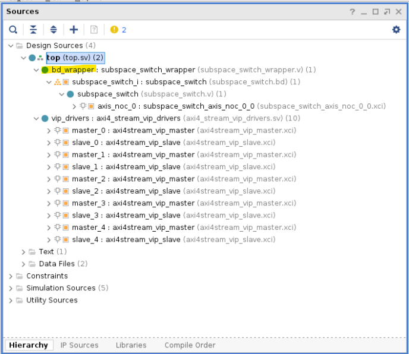Click the Sources panel help question mark
The image size is (409, 354).
[352, 12]
